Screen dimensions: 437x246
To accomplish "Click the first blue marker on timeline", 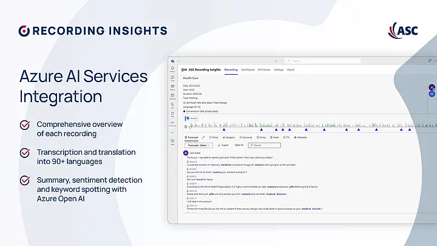I will 224,129.
